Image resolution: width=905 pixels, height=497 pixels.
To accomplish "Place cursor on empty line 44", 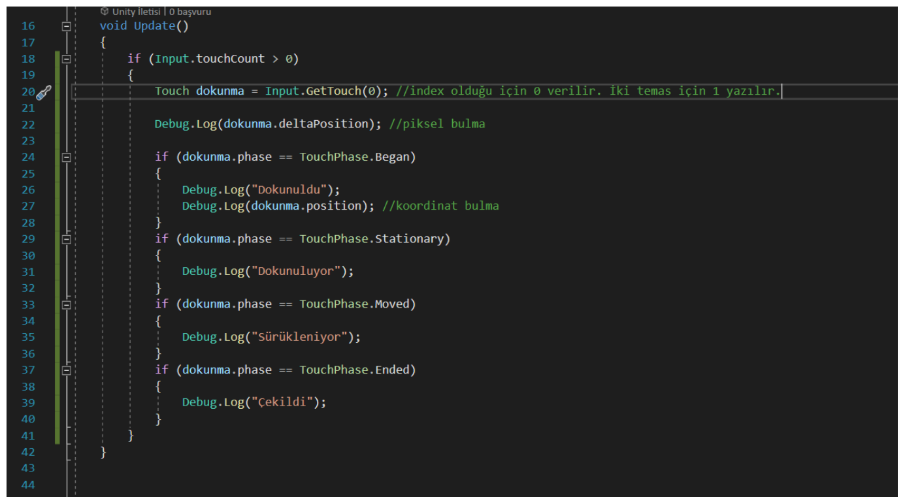I will (261, 485).
